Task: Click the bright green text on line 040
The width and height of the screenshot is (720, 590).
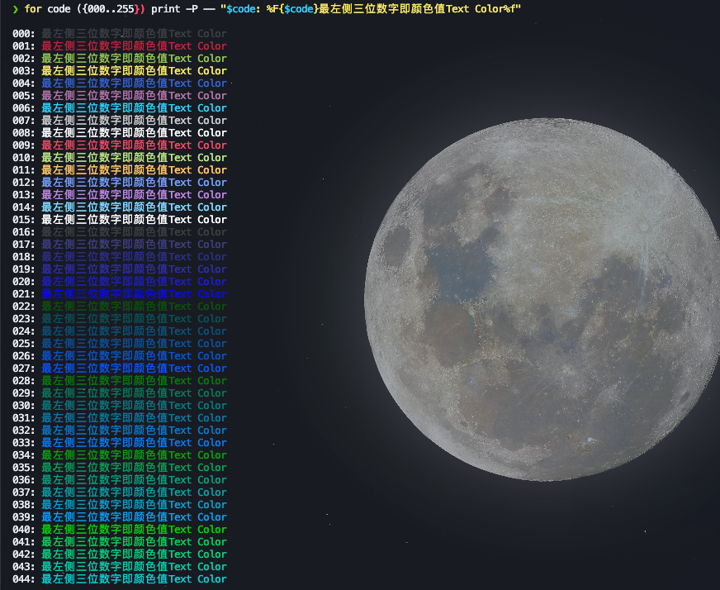Action: tap(133, 530)
